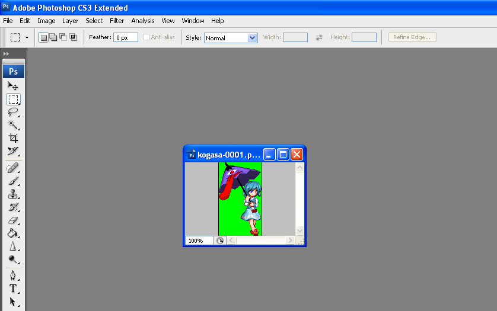Viewport: 497px width, 311px height.
Task: Open the Filter menu
Action: [117, 21]
